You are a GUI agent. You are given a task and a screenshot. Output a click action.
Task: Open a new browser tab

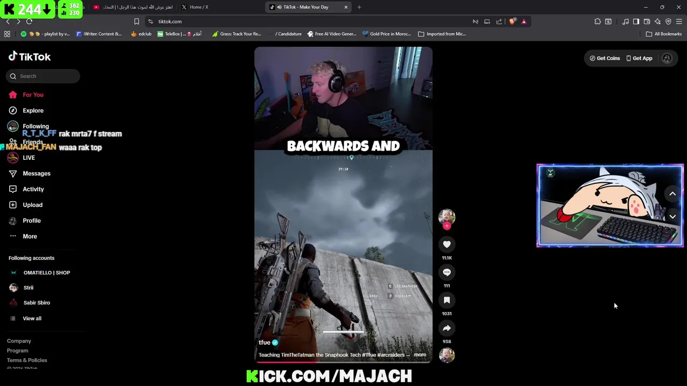(359, 7)
